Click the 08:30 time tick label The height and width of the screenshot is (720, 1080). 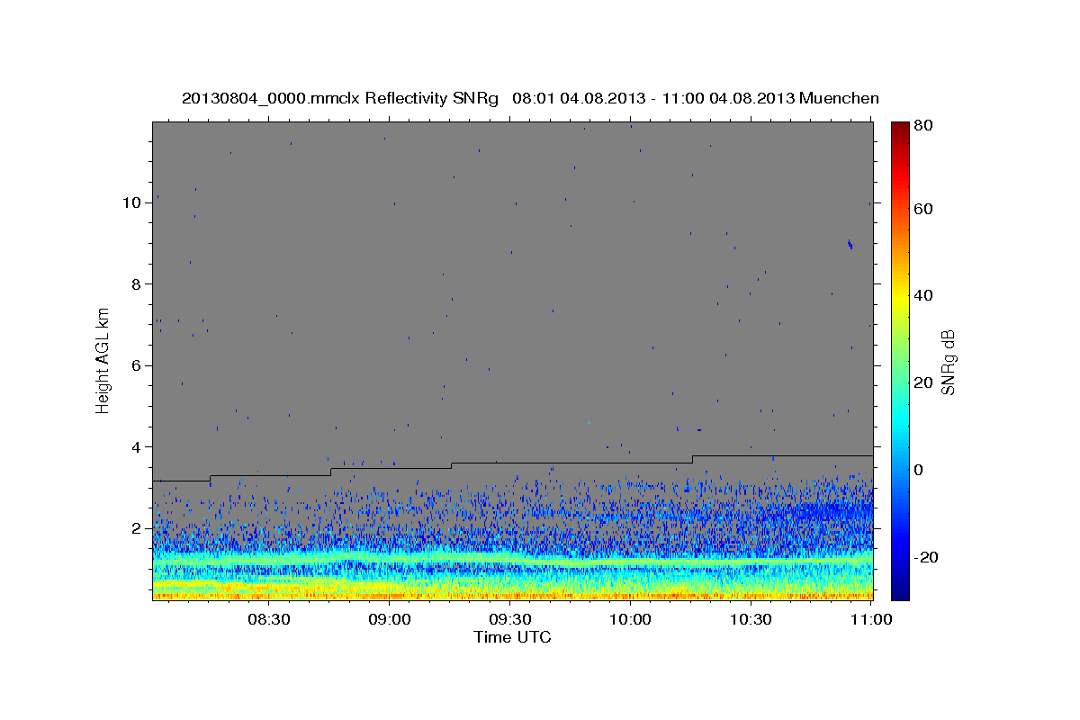click(268, 620)
